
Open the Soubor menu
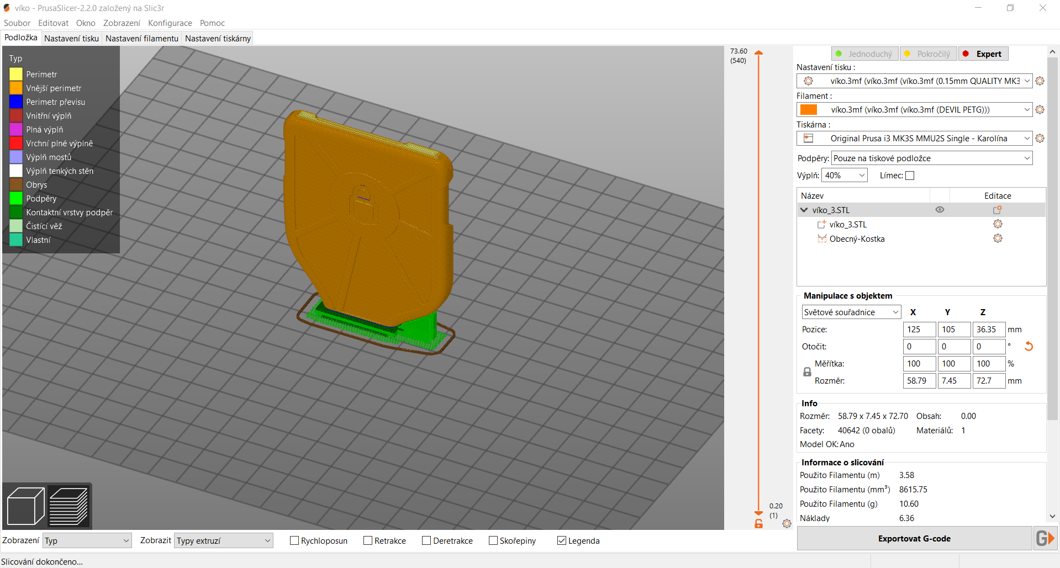17,23
